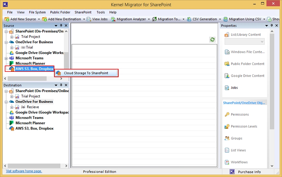The width and height of the screenshot is (282, 177).
Task: Click the Source Microsoft Teams icon
Action: [x=12, y=58]
